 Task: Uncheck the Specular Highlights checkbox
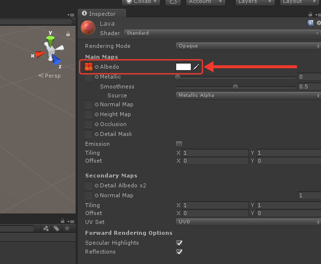(179, 243)
